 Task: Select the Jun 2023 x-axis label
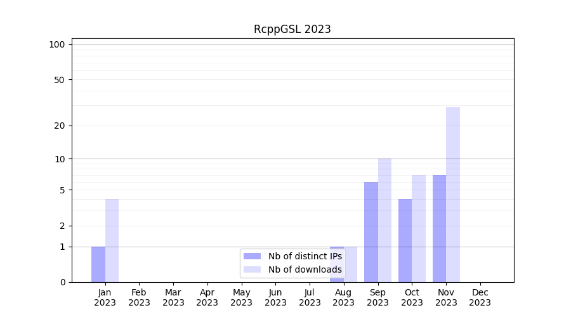pos(275,297)
